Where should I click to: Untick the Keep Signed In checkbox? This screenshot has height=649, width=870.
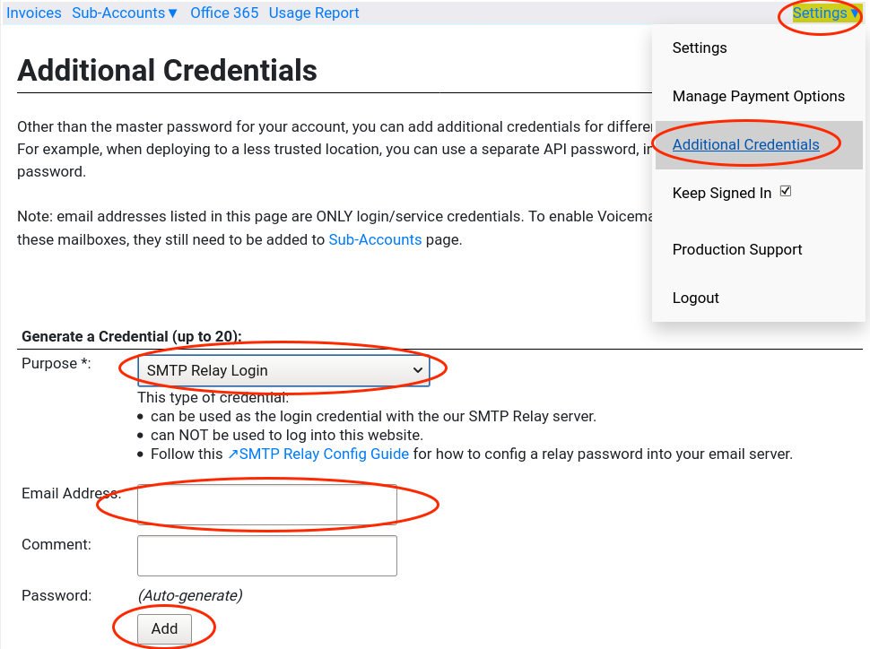coord(786,192)
